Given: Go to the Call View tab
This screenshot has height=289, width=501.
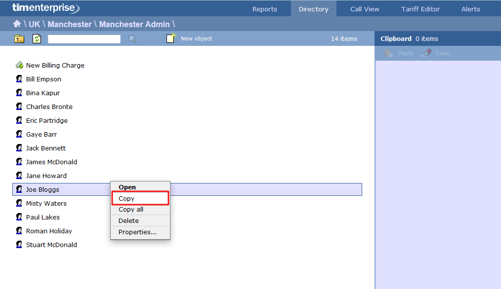Looking at the screenshot, I should (365, 9).
